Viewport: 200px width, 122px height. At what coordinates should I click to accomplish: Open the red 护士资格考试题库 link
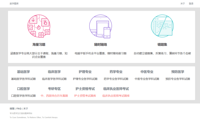pyautogui.click(x=85, y=96)
